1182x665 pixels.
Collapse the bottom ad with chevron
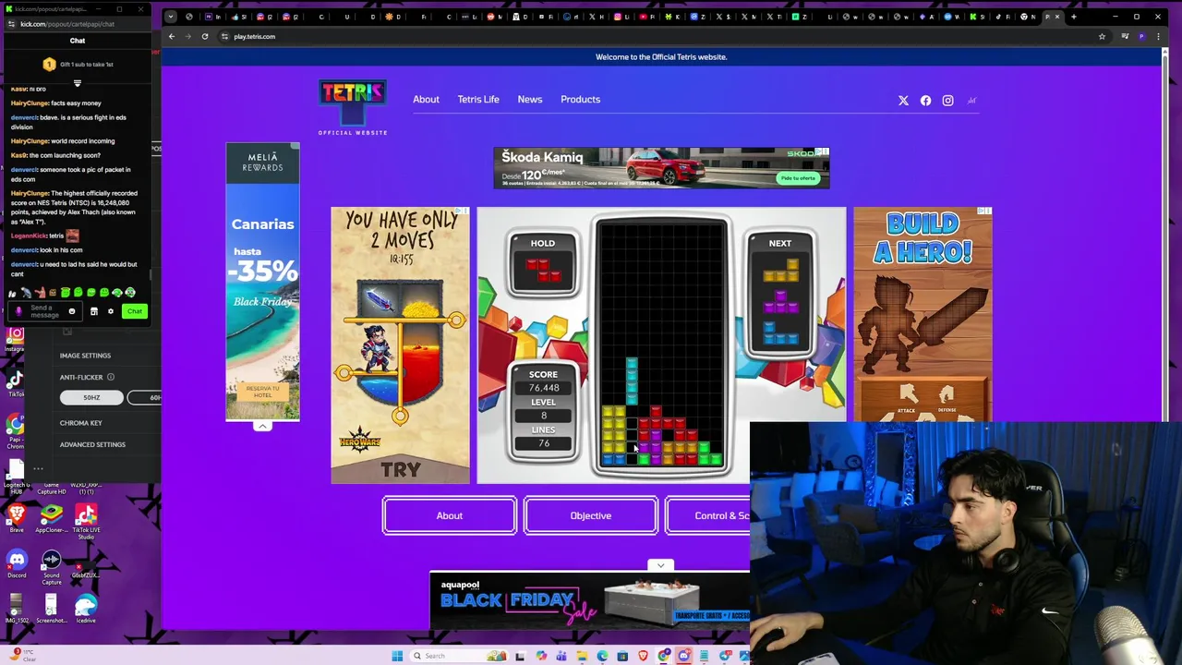click(x=660, y=564)
